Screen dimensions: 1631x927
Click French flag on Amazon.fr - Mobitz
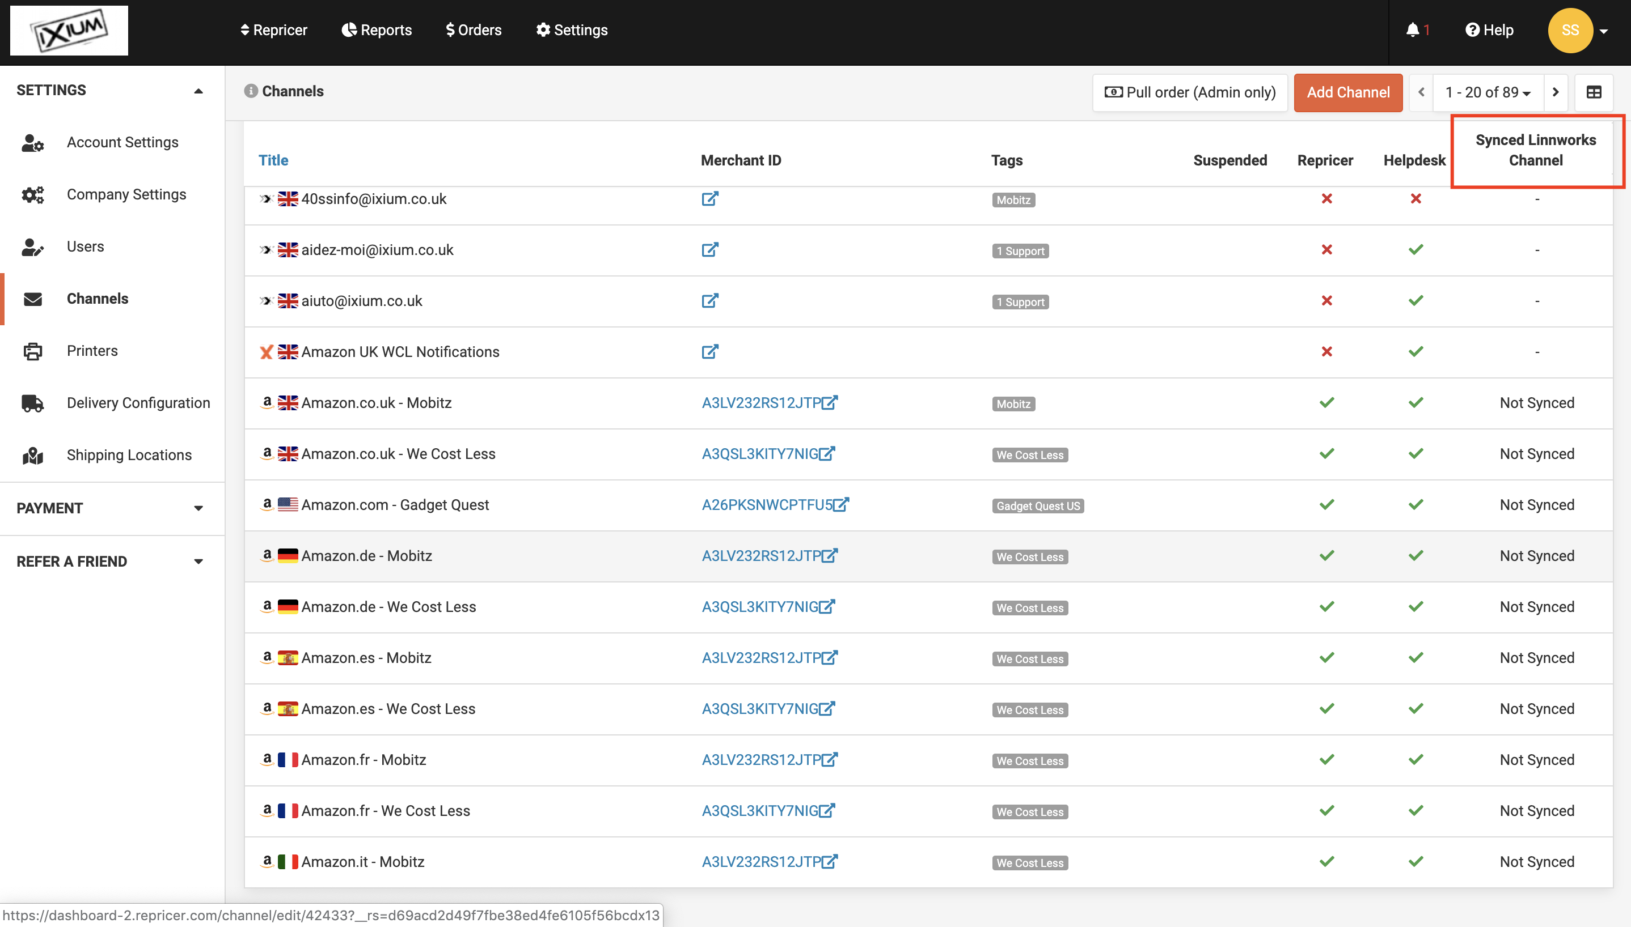click(x=288, y=759)
